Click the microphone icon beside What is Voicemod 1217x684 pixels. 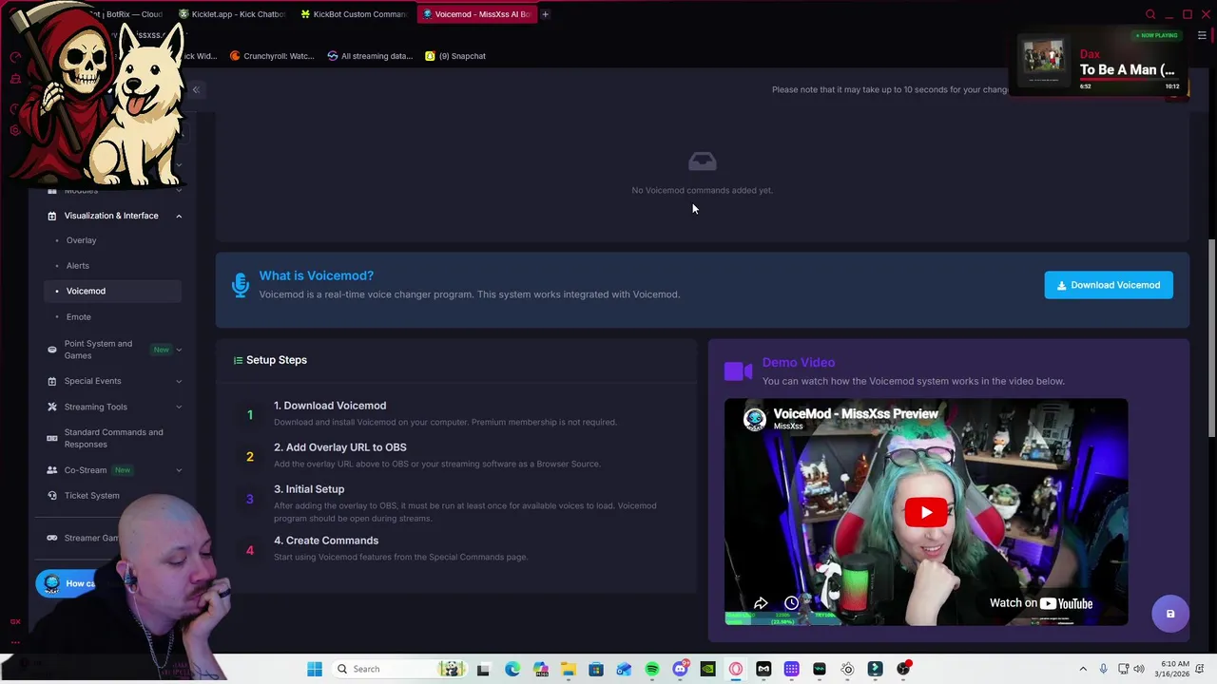point(240,284)
